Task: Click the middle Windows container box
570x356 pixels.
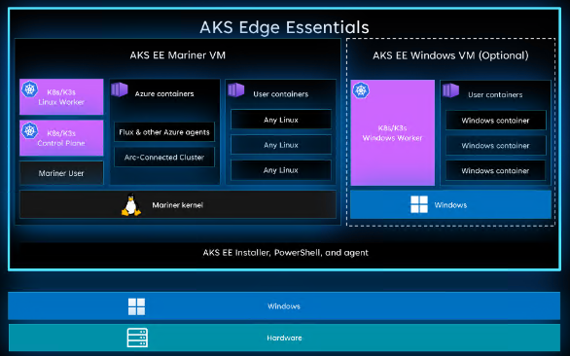Action: (496, 146)
